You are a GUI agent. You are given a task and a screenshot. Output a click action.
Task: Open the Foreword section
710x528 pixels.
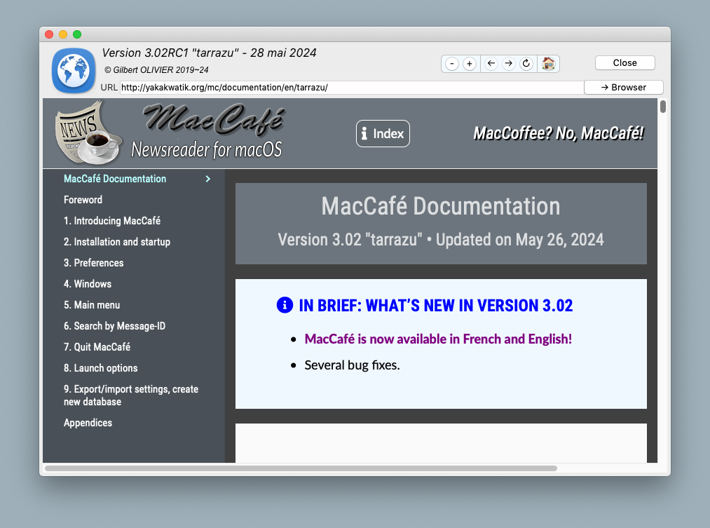tap(83, 200)
